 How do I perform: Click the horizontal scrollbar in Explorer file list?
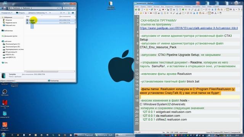pos(42,71)
